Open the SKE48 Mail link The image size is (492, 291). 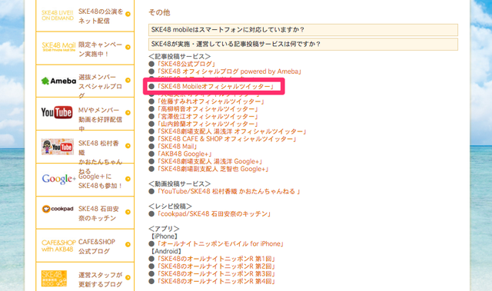click(x=178, y=147)
